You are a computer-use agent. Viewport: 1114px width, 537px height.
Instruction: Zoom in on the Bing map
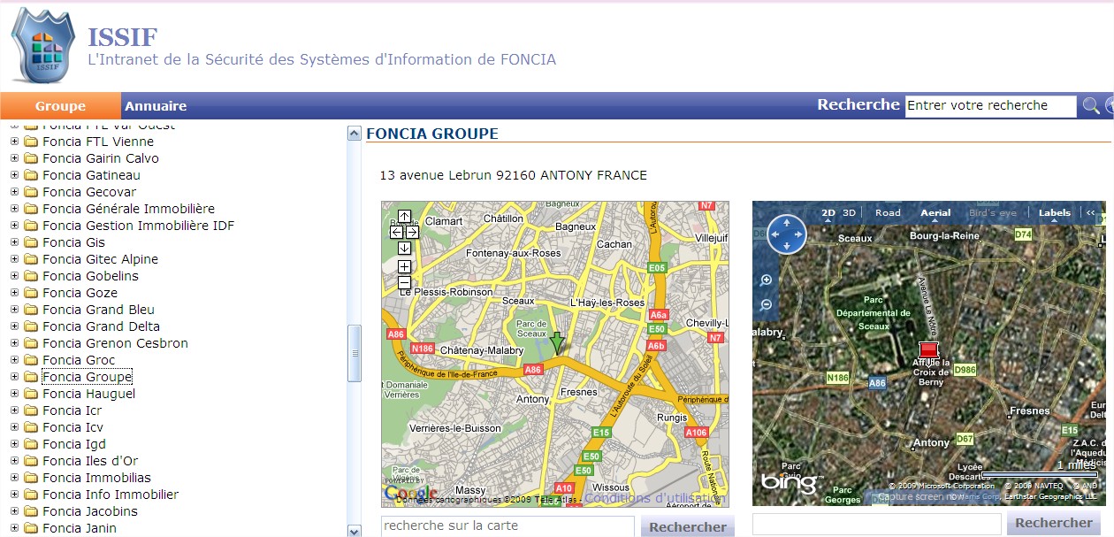click(x=767, y=280)
